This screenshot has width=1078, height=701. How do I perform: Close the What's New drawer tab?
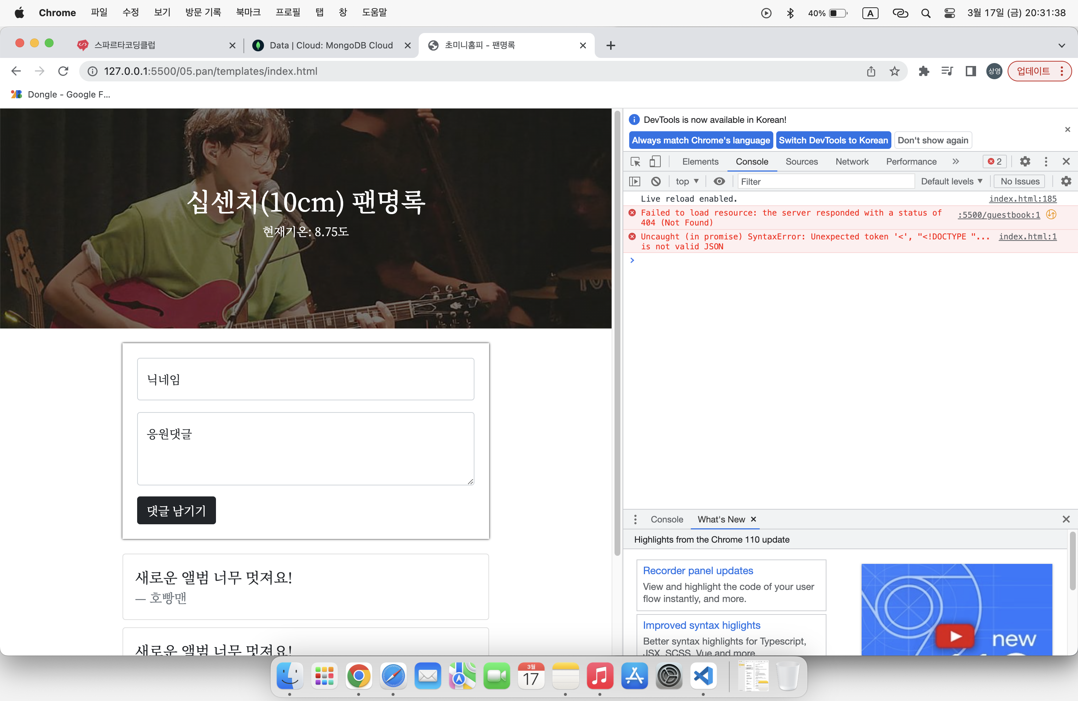(753, 520)
